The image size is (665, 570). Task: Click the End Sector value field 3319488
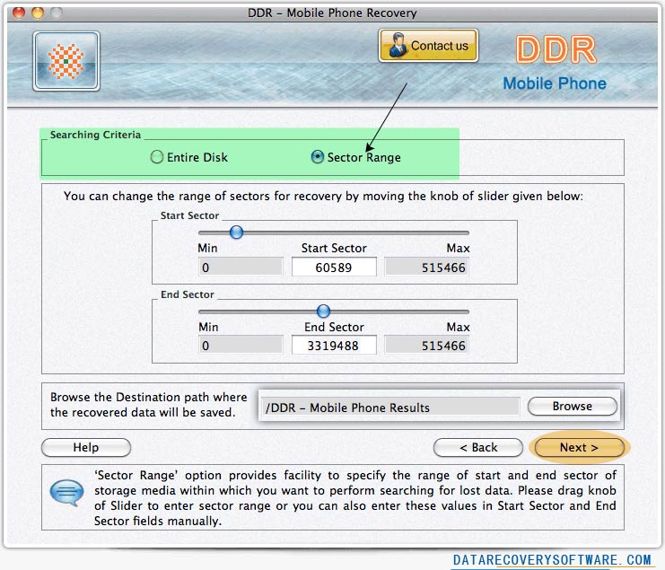334,346
